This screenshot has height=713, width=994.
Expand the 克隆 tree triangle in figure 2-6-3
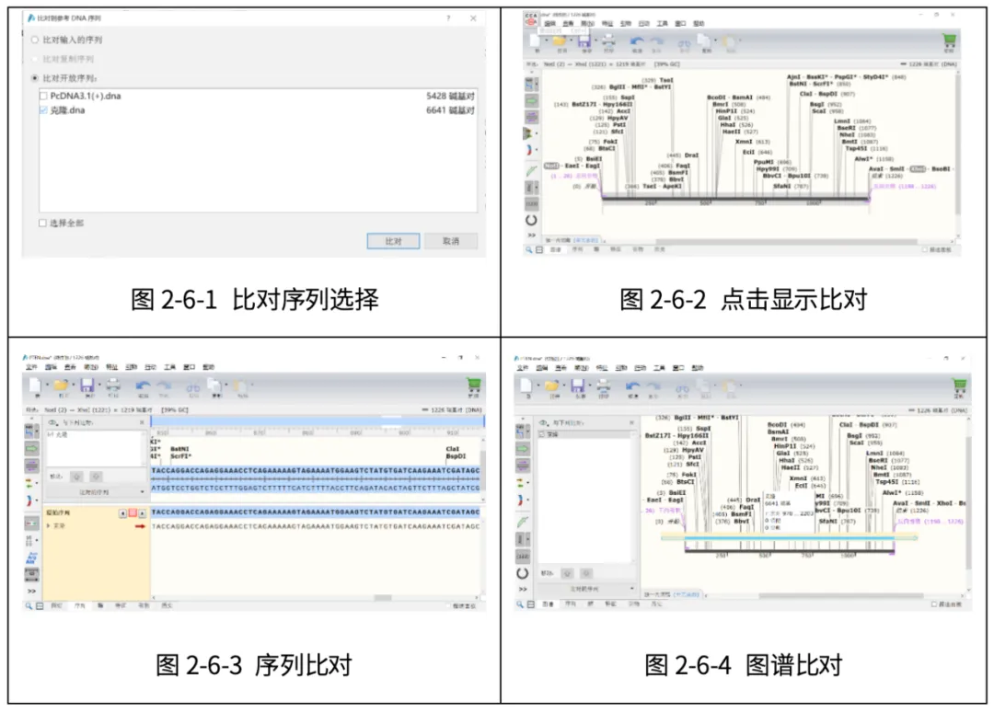pyautogui.click(x=49, y=525)
